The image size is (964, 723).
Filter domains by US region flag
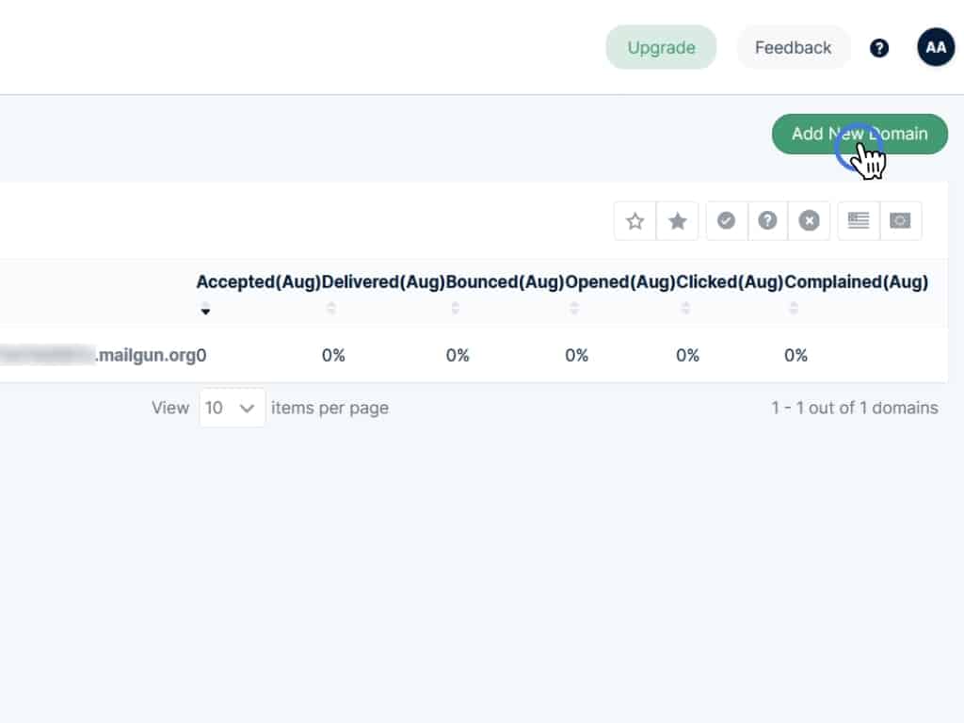[x=859, y=221]
